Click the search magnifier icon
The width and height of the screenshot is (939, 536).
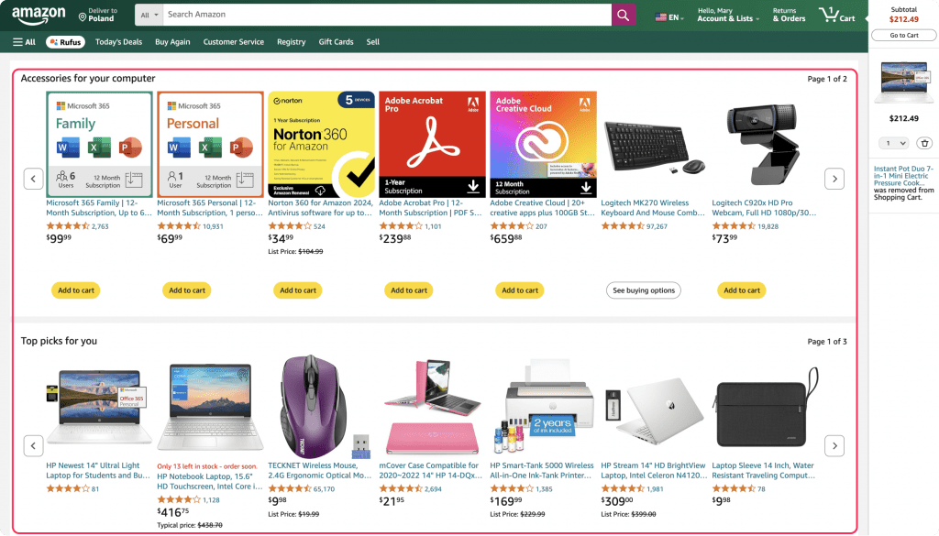click(622, 15)
